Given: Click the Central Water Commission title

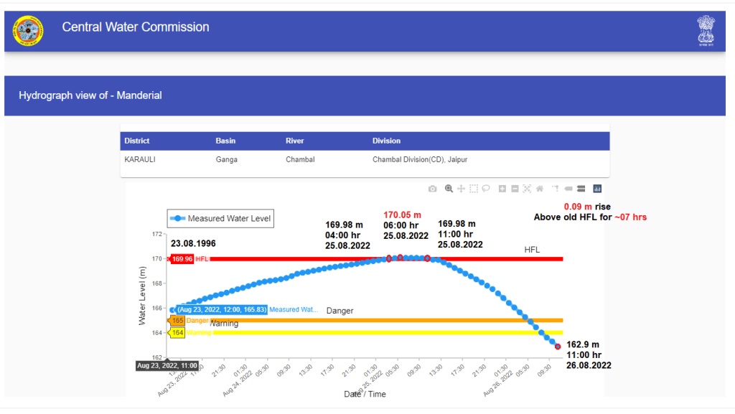Looking at the screenshot, I should (136, 27).
